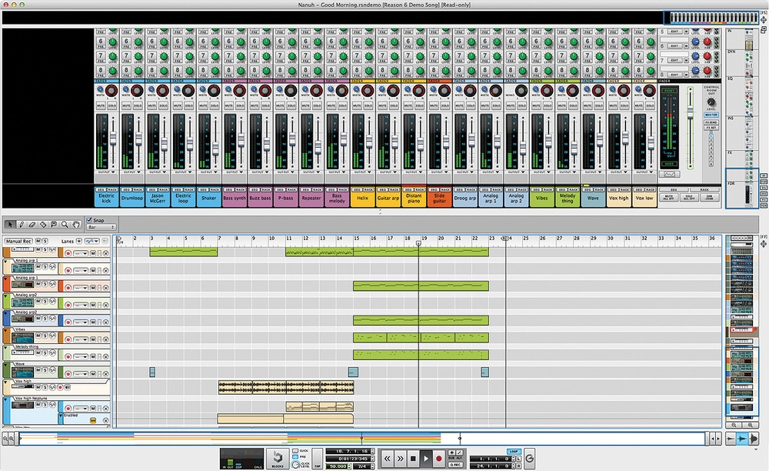Click the Manual Rec button
This screenshot has width=769, height=471.
[x=18, y=241]
